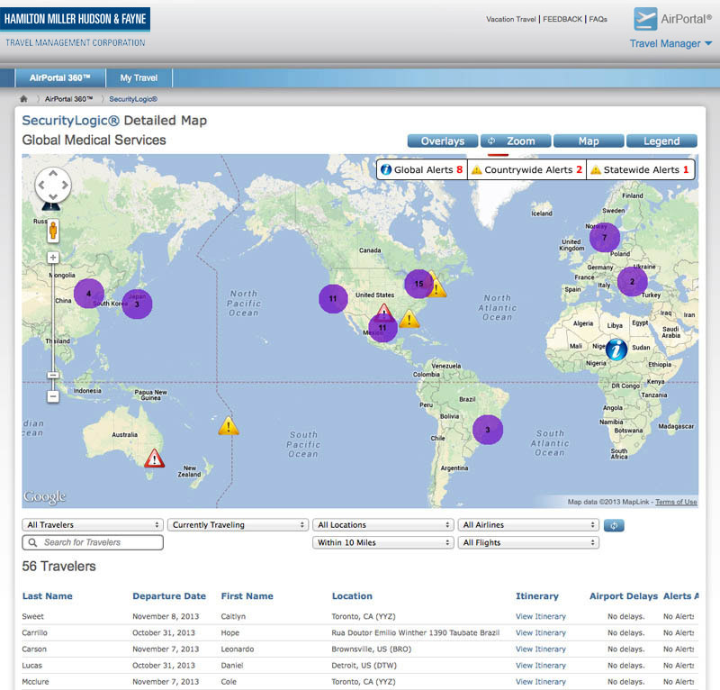Click the AirPortal airplane logo icon
This screenshot has width=720, height=690.
click(x=645, y=19)
